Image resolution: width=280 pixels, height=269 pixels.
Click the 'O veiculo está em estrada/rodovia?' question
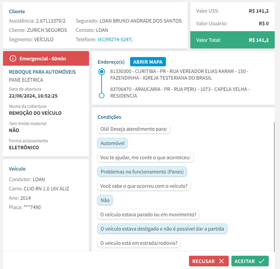[139, 243]
